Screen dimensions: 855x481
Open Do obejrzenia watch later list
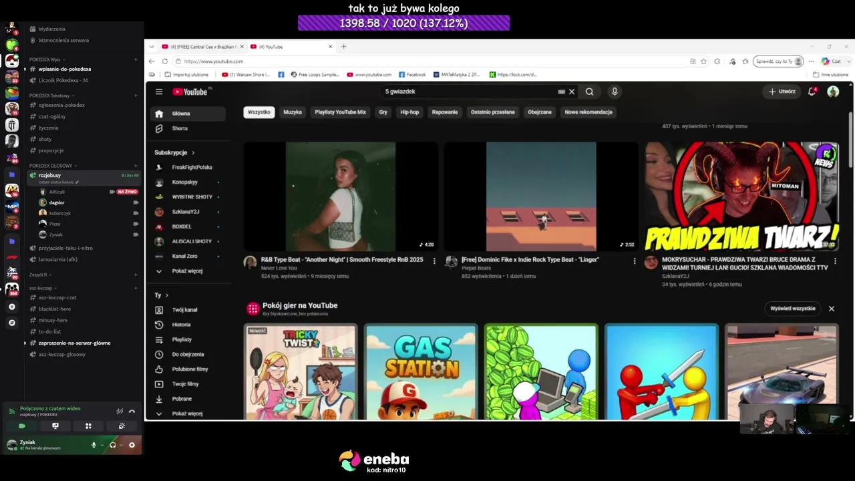pos(187,354)
